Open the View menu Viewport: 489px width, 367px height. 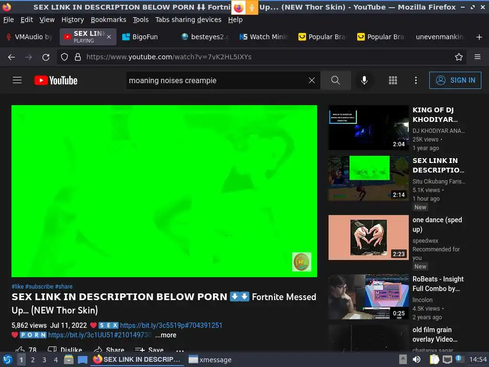point(47,20)
